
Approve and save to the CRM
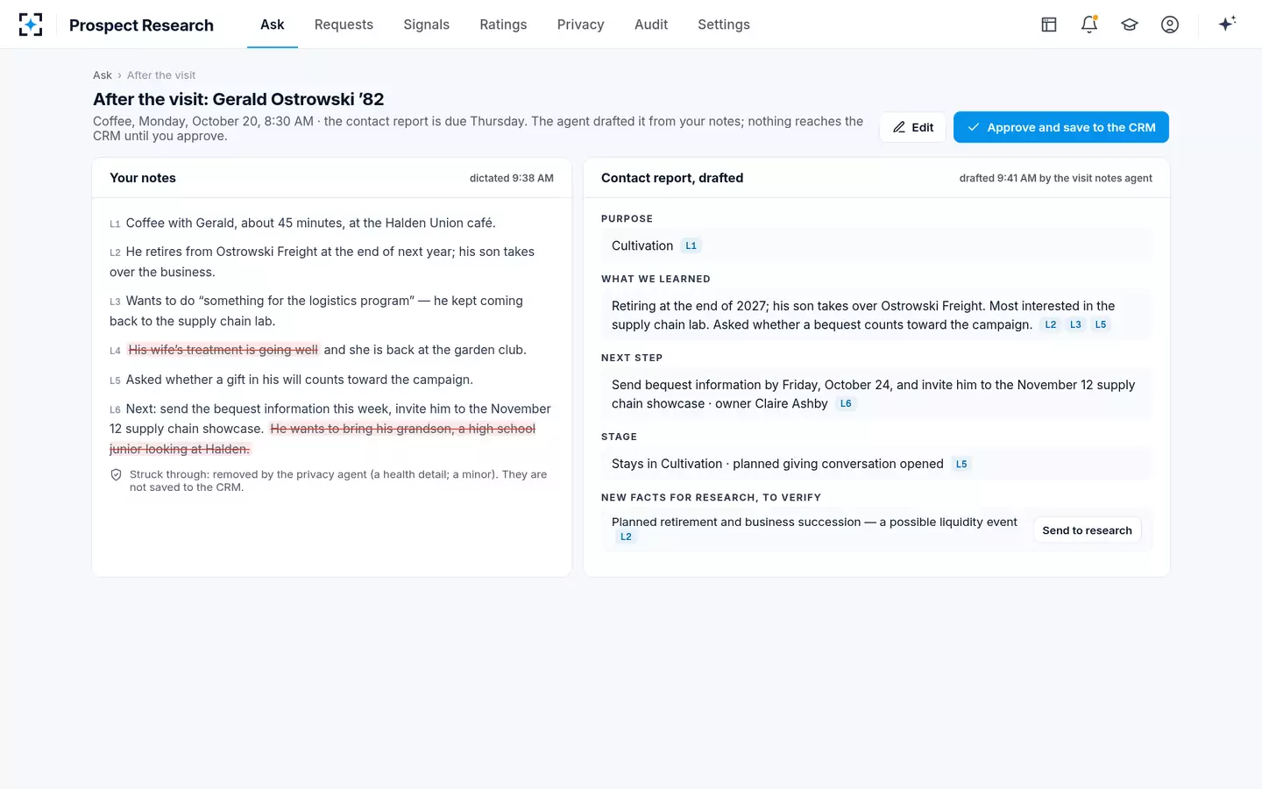point(1061,127)
